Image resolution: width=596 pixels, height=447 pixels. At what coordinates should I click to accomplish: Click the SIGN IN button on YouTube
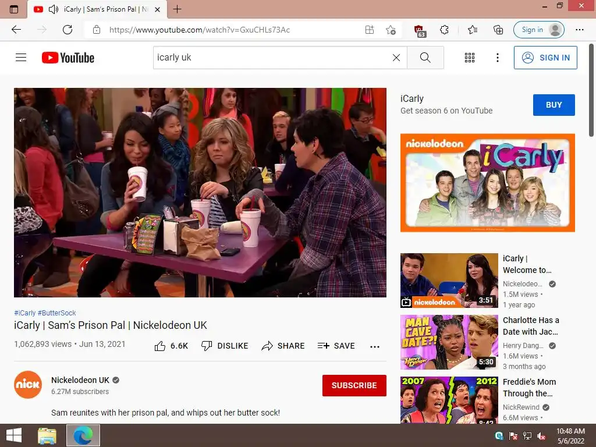(545, 58)
